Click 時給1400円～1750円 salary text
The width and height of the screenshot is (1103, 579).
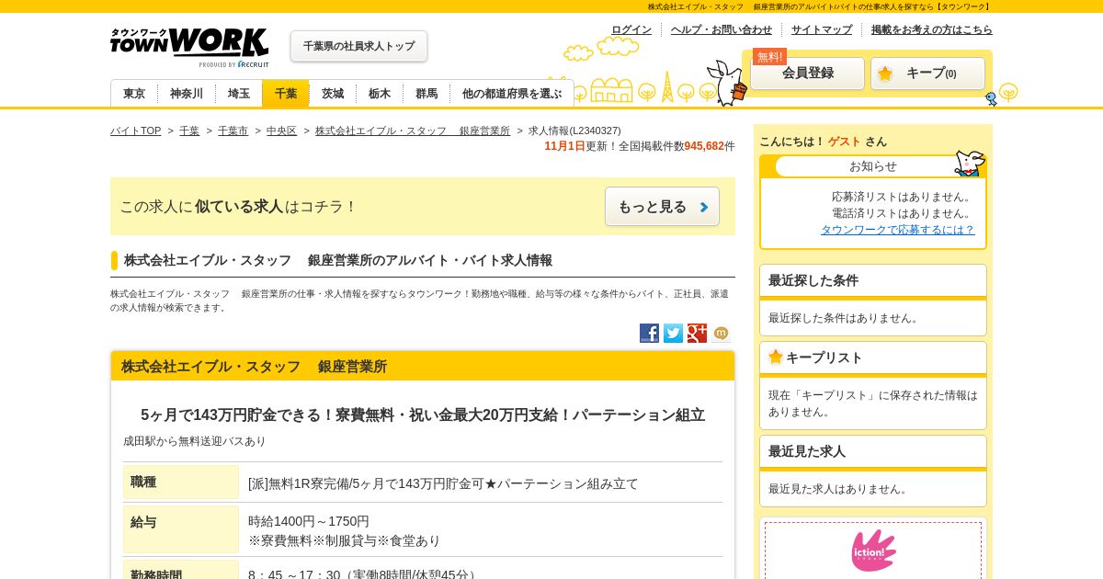click(x=309, y=521)
